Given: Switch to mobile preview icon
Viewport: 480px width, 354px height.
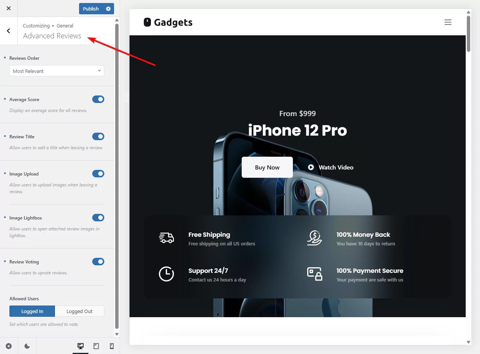Looking at the screenshot, I should [112, 346].
